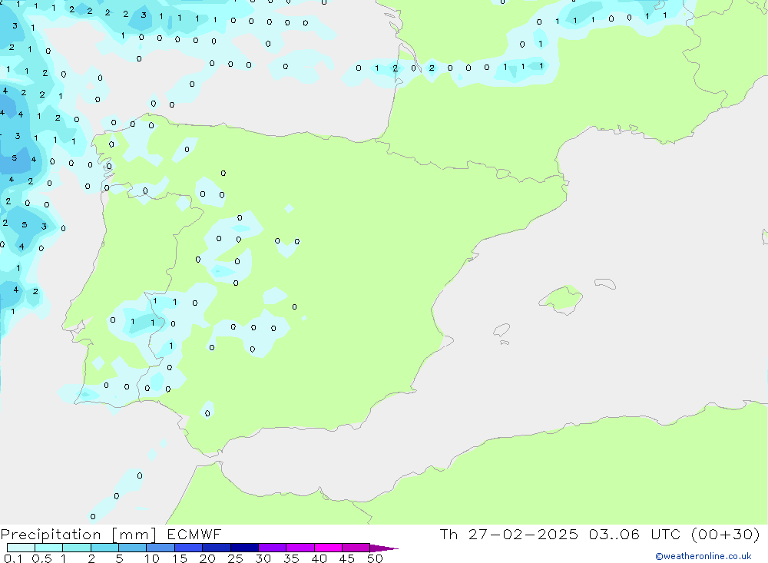768x563 pixels.
Task: Click the '50' legend scale label
Action: pyautogui.click(x=376, y=558)
